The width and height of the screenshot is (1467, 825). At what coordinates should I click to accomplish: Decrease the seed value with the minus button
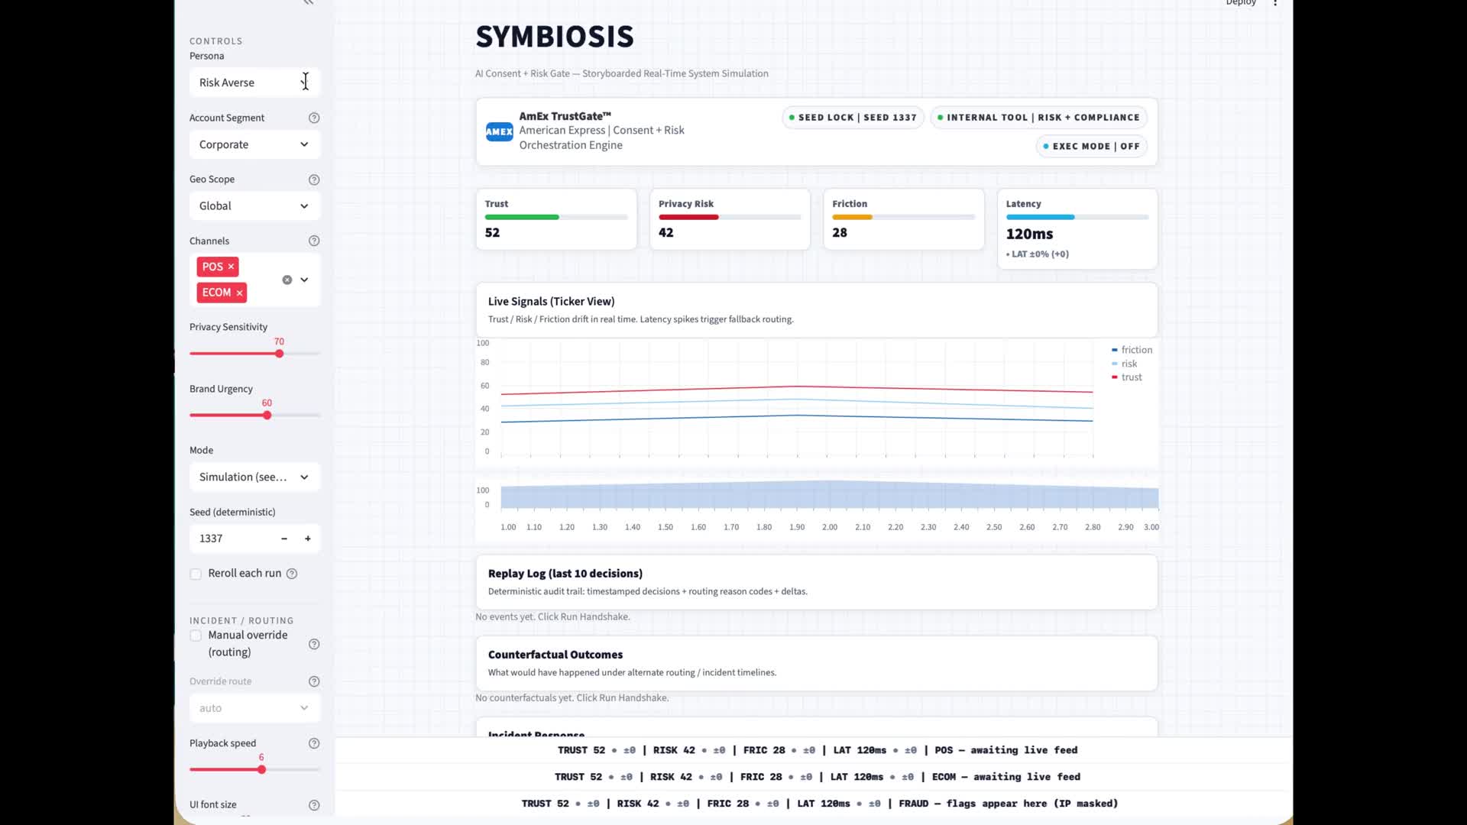(x=284, y=539)
